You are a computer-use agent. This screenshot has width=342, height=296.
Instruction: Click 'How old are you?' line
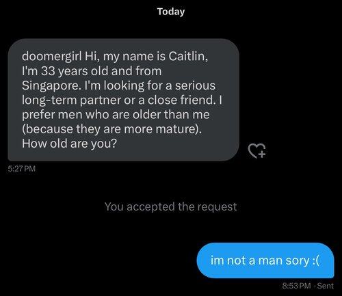tap(69, 144)
